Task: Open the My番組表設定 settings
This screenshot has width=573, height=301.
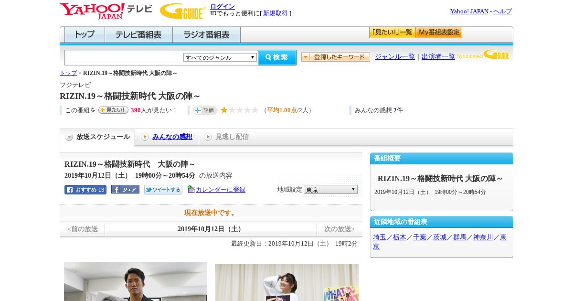Action: click(x=439, y=32)
